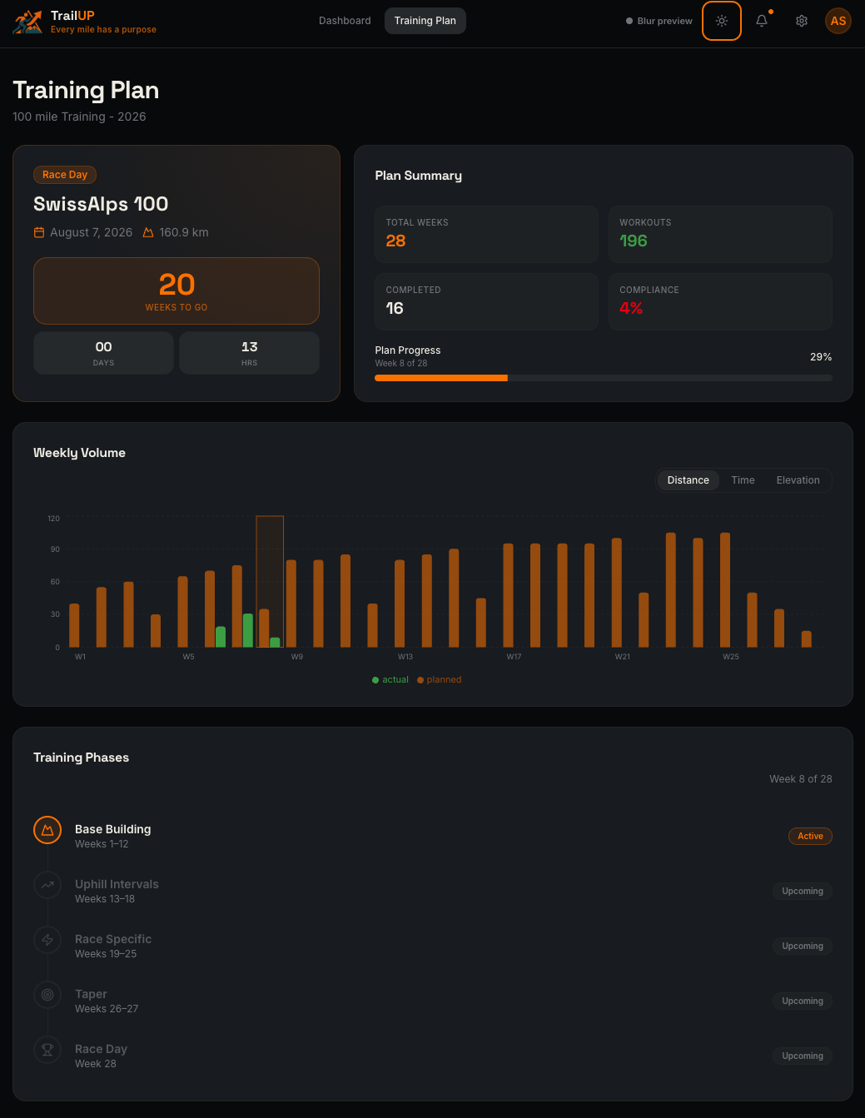Click the trophy icon for Race Day phase
865x1118 pixels.
[47, 1050]
